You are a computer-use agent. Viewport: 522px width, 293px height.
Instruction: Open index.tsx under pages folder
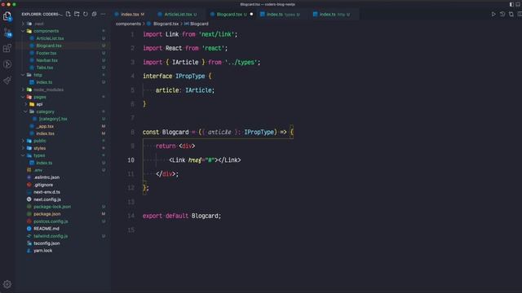(45, 133)
